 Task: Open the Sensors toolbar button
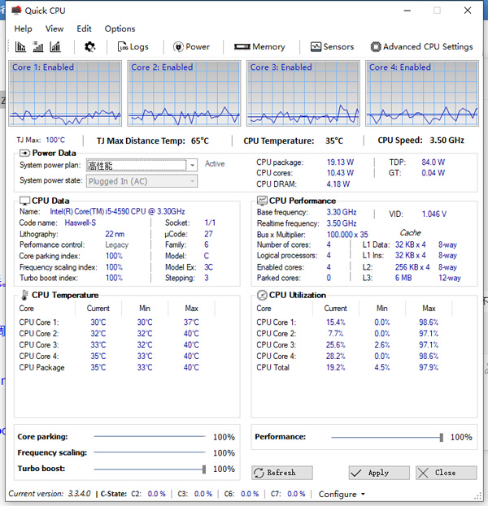pos(332,47)
